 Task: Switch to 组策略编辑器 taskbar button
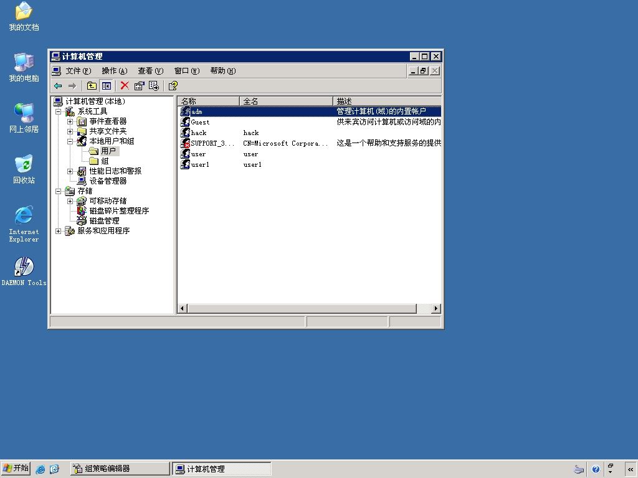120,469
